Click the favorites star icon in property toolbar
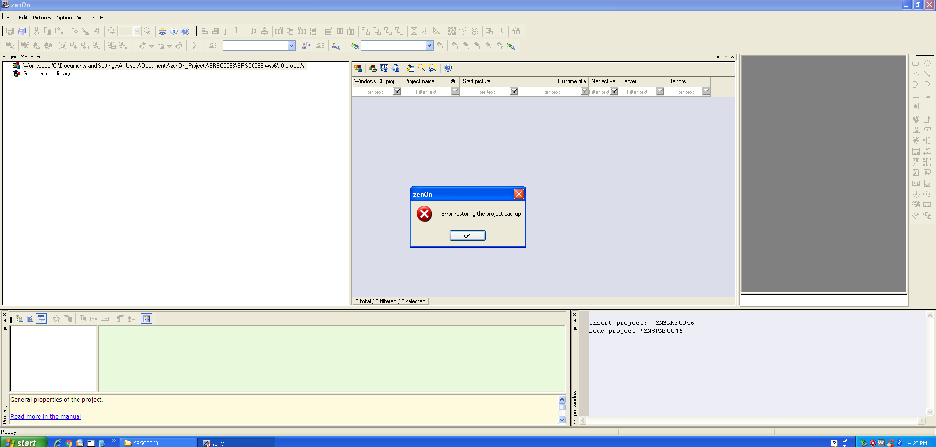The width and height of the screenshot is (936, 447). point(57,319)
